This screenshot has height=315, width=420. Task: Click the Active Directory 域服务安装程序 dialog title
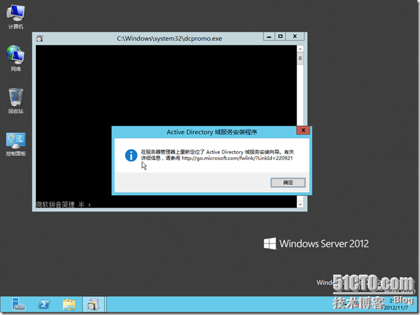[x=211, y=132]
